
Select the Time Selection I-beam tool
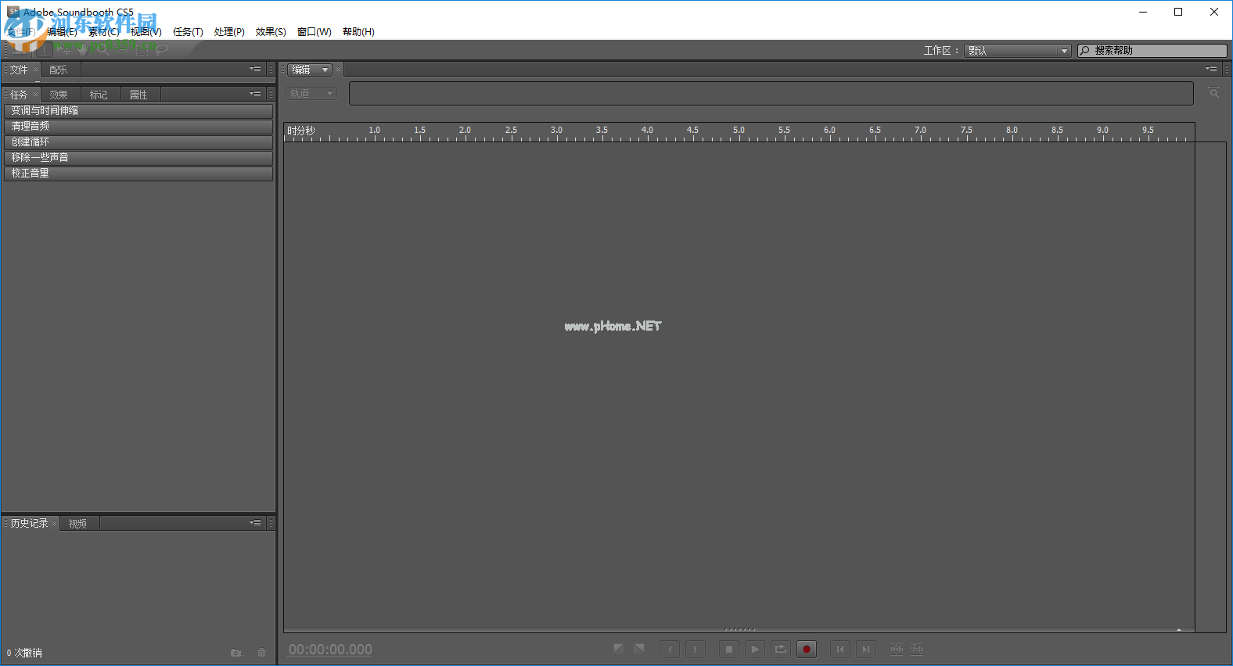pyautogui.click(x=45, y=49)
